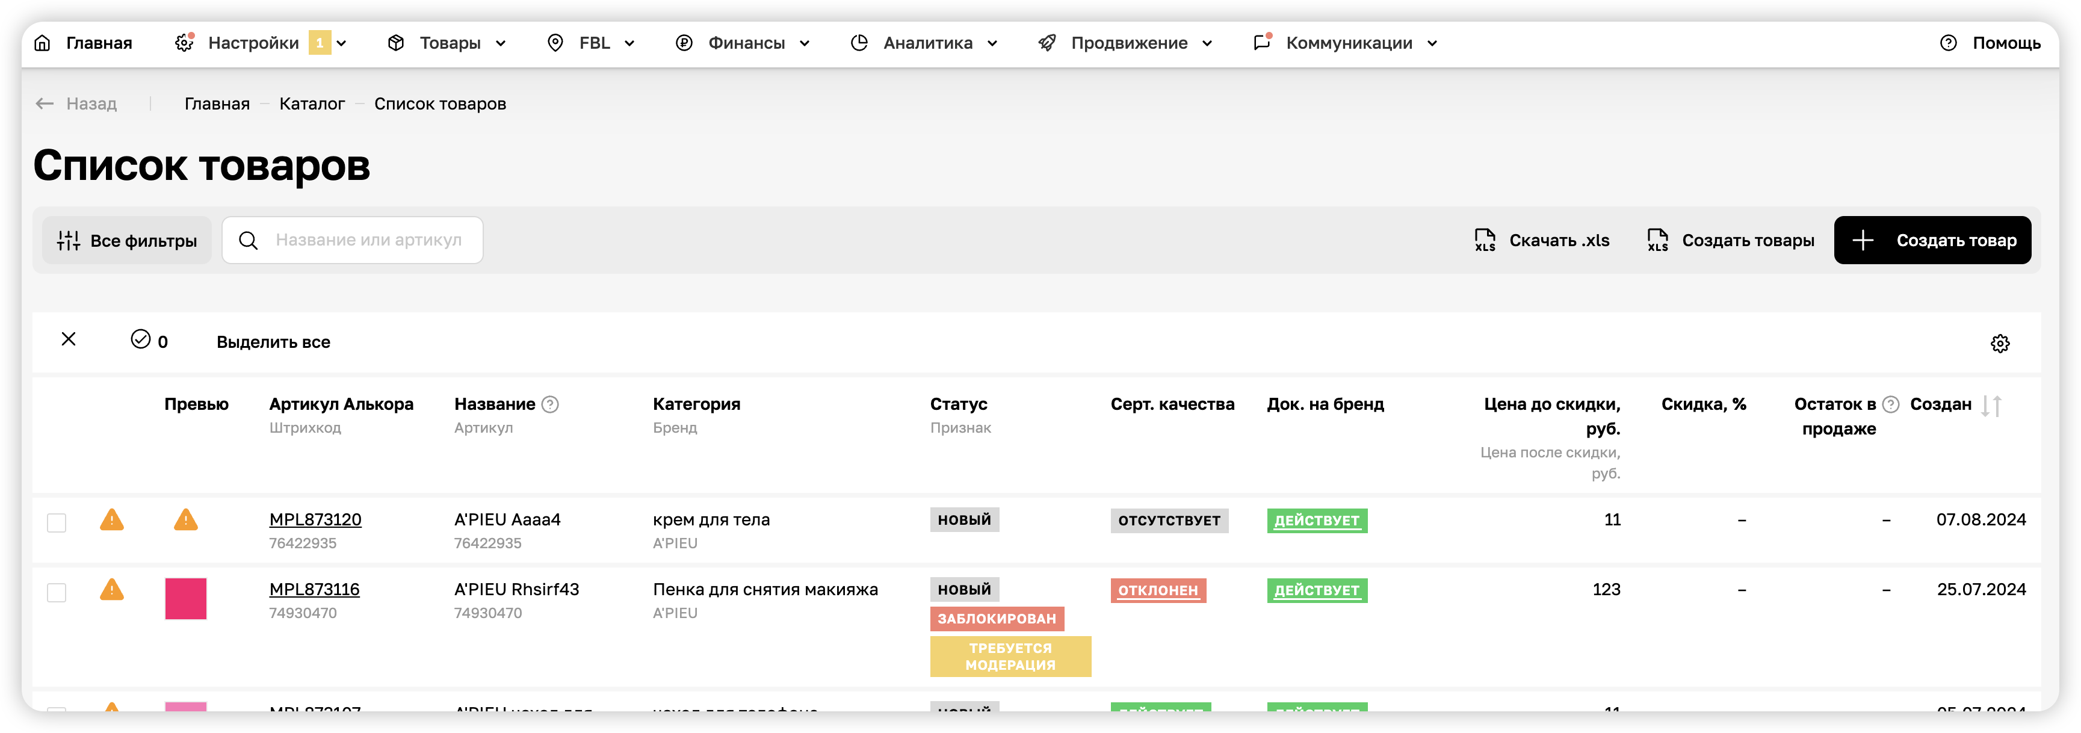The width and height of the screenshot is (2081, 733).
Task: Click Выделить все
Action: click(x=273, y=342)
